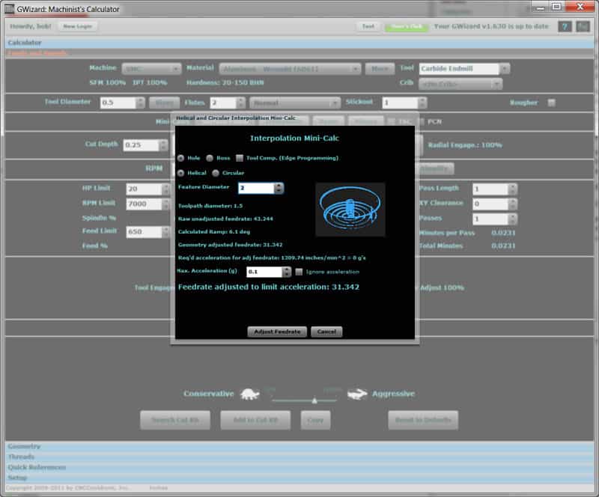
Task: Click the RPM Limit input field
Action: pyautogui.click(x=144, y=204)
